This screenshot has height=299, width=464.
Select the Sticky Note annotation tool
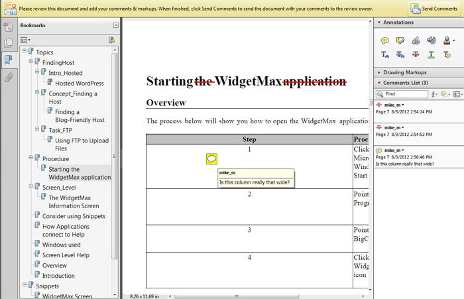click(384, 40)
